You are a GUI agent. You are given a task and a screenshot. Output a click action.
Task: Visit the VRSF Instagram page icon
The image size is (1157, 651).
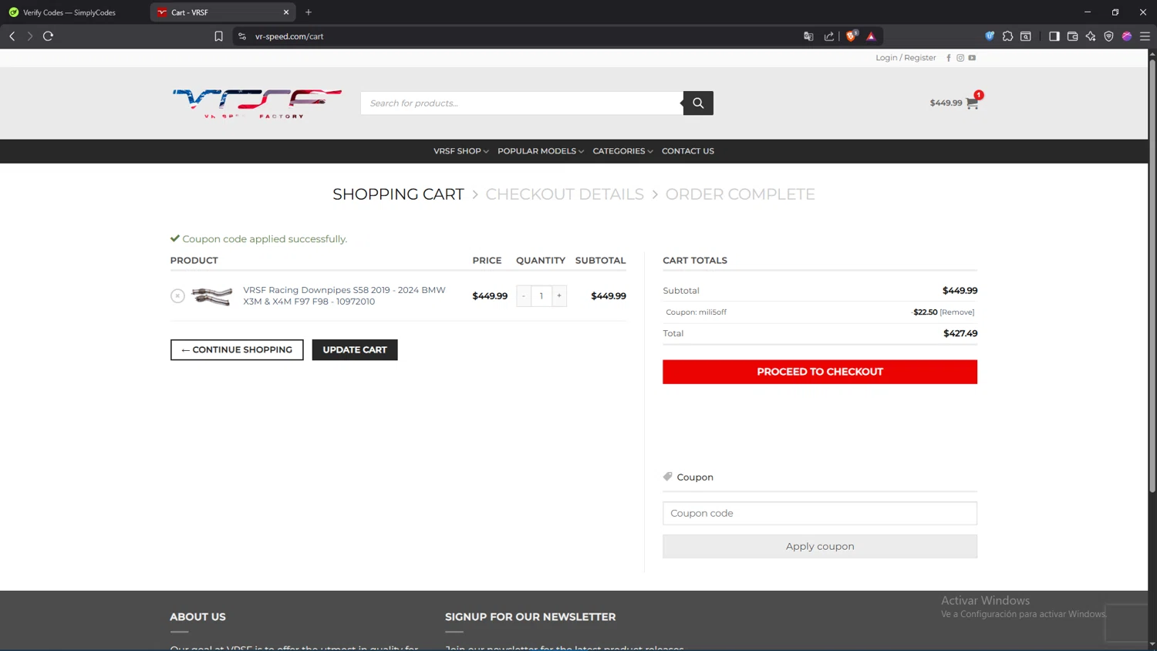pos(960,58)
